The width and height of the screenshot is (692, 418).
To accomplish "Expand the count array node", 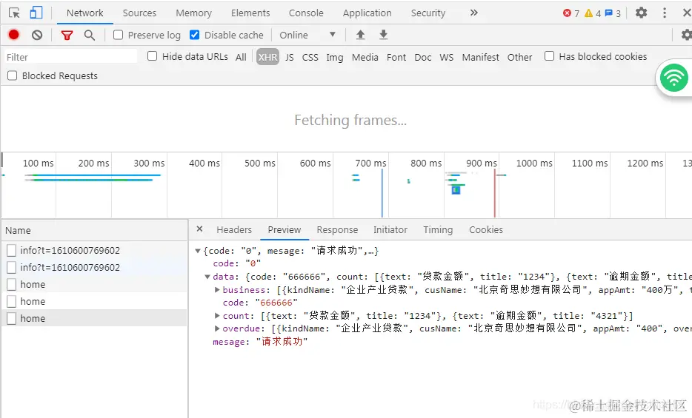I will [216, 315].
